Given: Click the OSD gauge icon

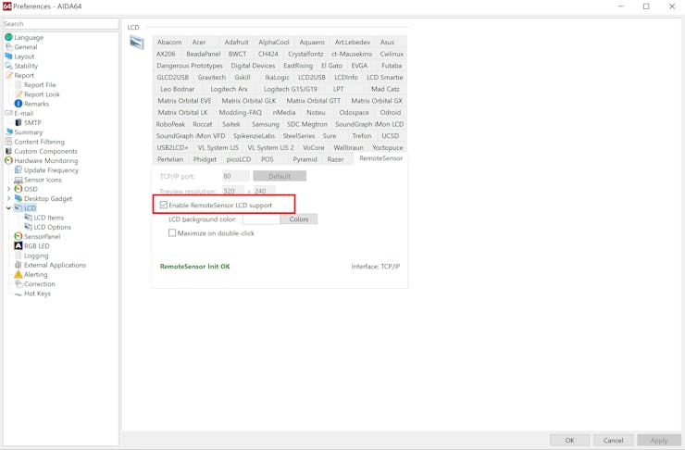Looking at the screenshot, I should click(x=19, y=189).
